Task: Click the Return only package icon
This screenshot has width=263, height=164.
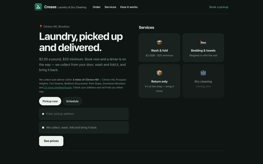Action: 159,73
